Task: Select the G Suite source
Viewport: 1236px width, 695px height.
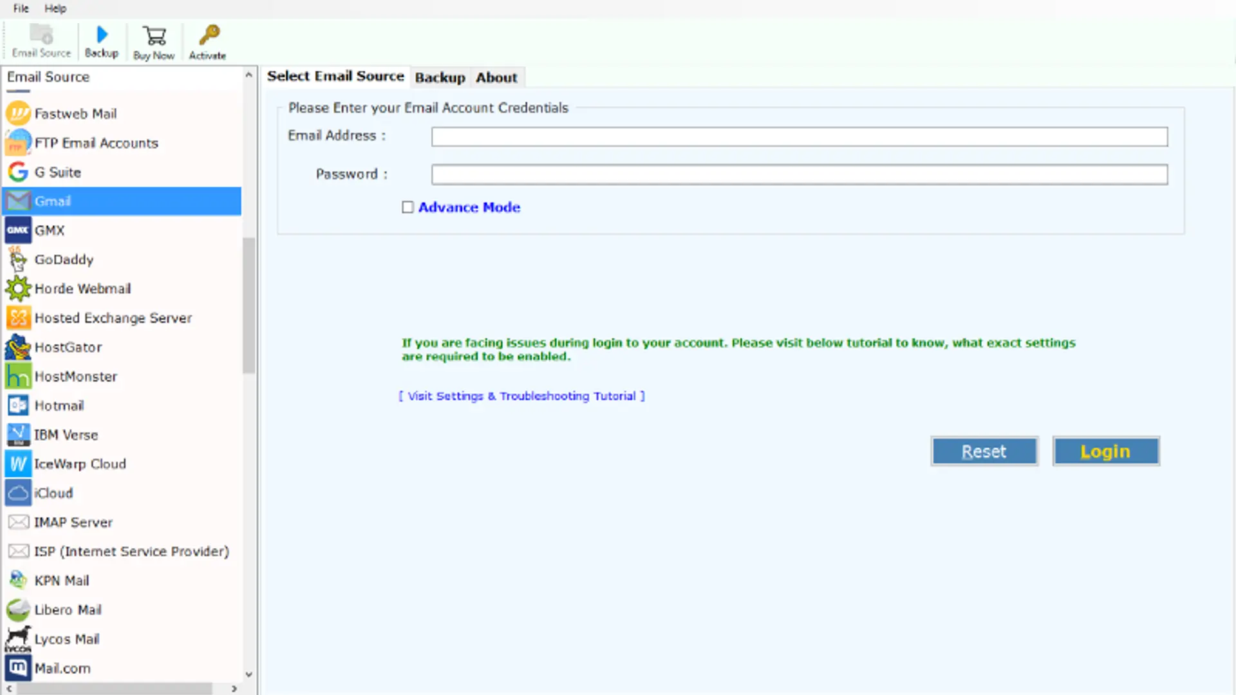Action: pyautogui.click(x=58, y=172)
